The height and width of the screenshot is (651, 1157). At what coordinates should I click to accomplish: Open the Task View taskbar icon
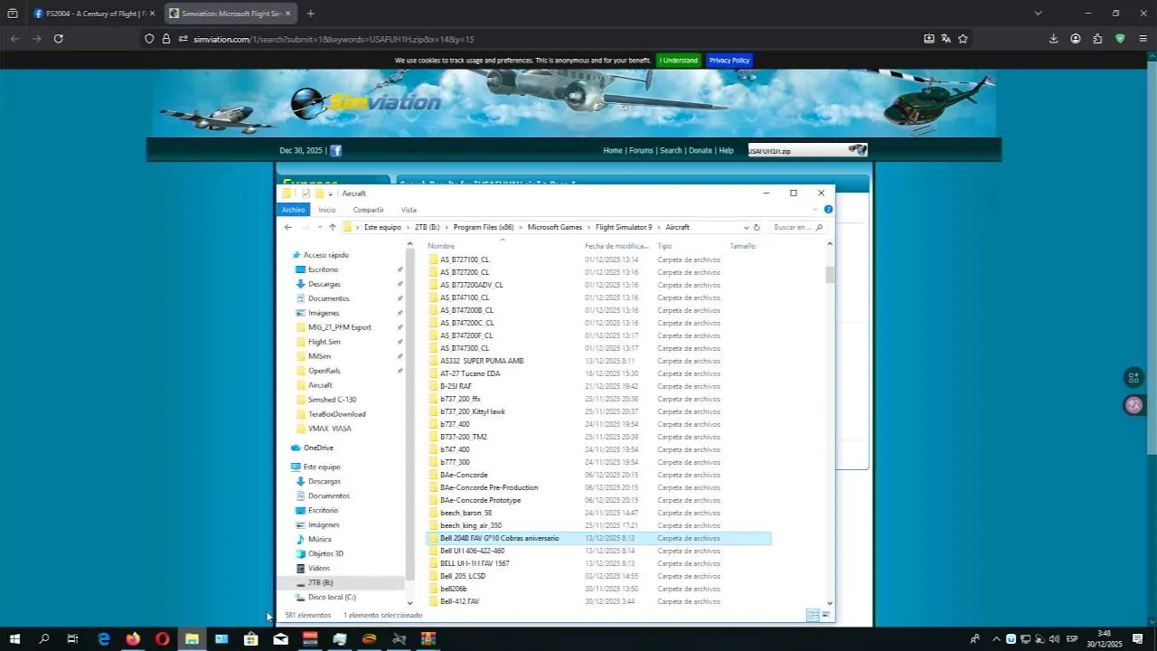tap(73, 639)
